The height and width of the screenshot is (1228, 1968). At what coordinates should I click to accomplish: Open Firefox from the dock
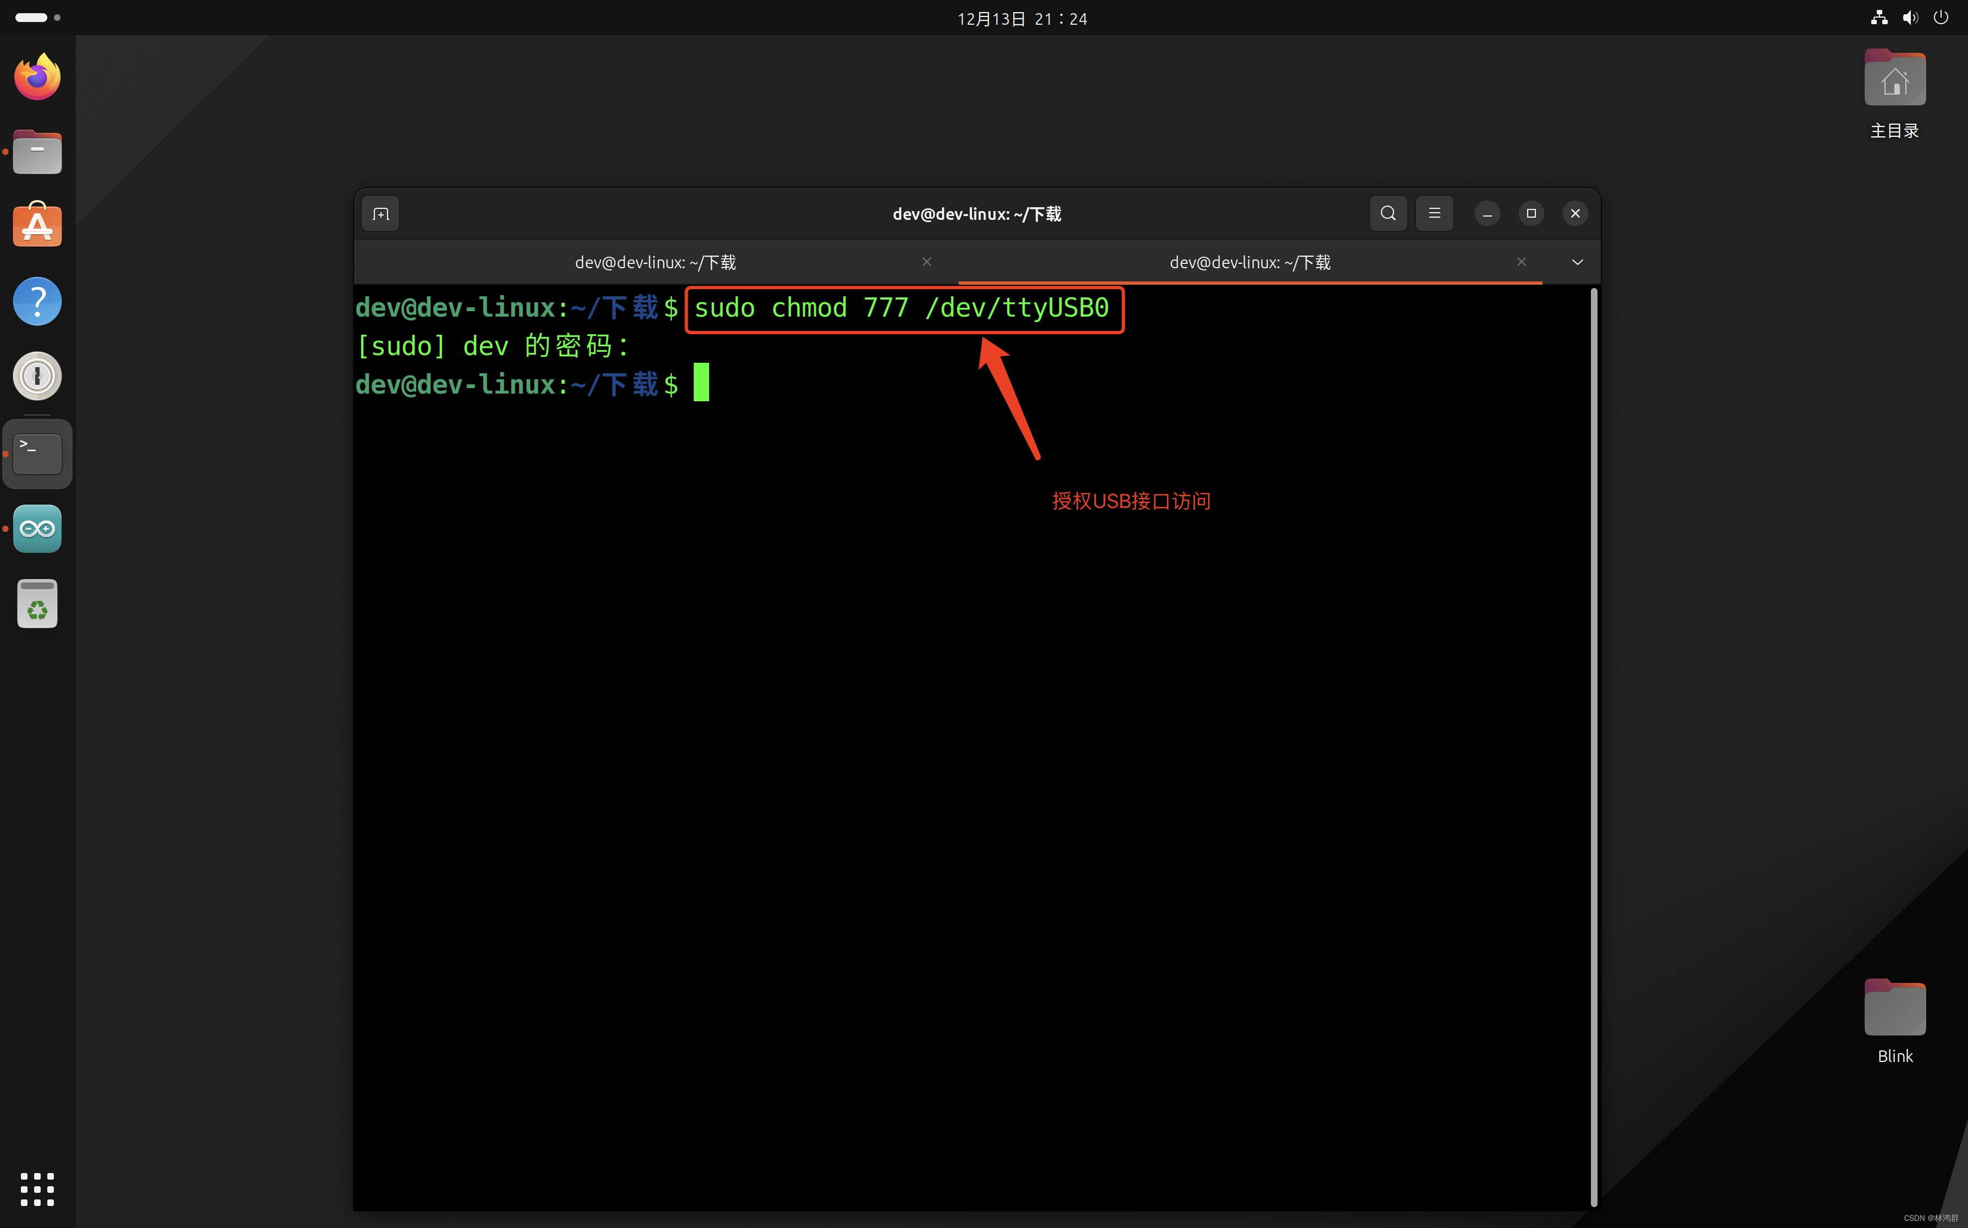37,77
